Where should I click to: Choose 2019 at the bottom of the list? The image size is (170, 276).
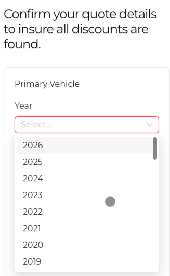[32, 262]
